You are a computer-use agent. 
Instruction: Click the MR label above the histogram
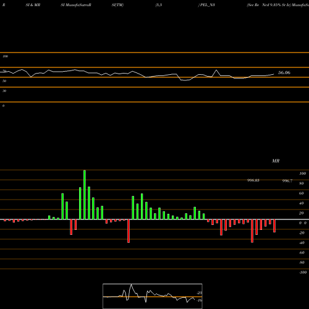276,161
